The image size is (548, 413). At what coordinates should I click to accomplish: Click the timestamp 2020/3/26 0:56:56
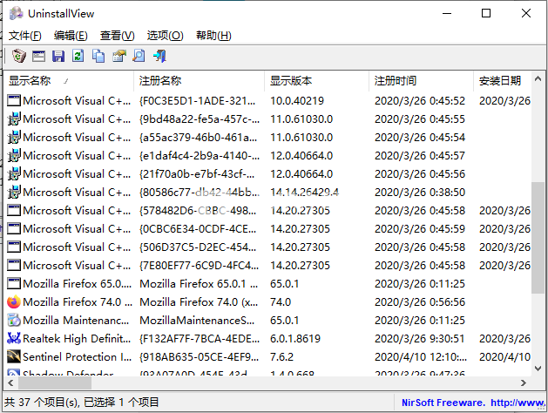420,301
